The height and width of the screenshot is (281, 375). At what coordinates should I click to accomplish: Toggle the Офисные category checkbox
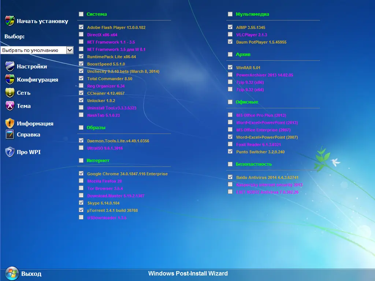point(230,102)
